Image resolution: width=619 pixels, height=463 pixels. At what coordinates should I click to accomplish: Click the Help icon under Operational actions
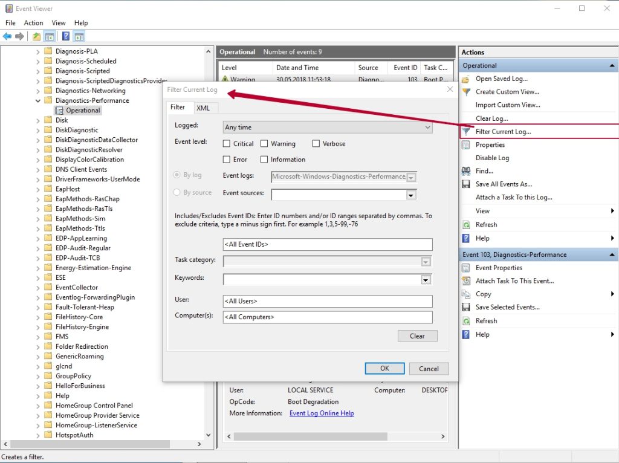coord(466,238)
